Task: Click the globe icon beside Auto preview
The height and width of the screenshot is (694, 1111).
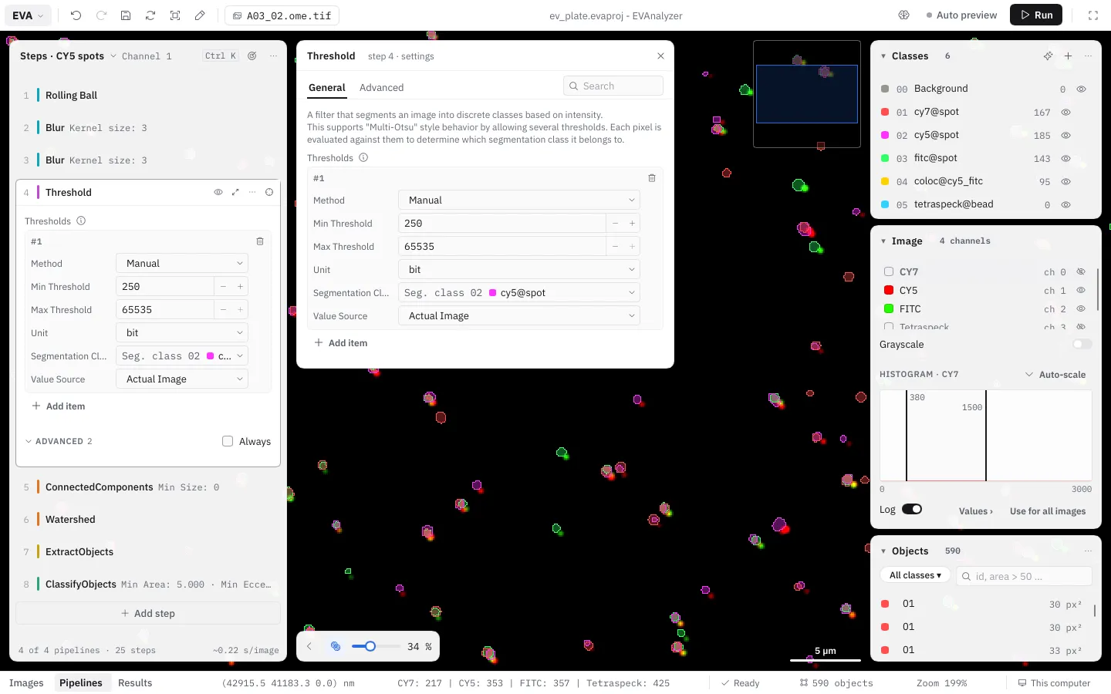Action: pos(904,15)
